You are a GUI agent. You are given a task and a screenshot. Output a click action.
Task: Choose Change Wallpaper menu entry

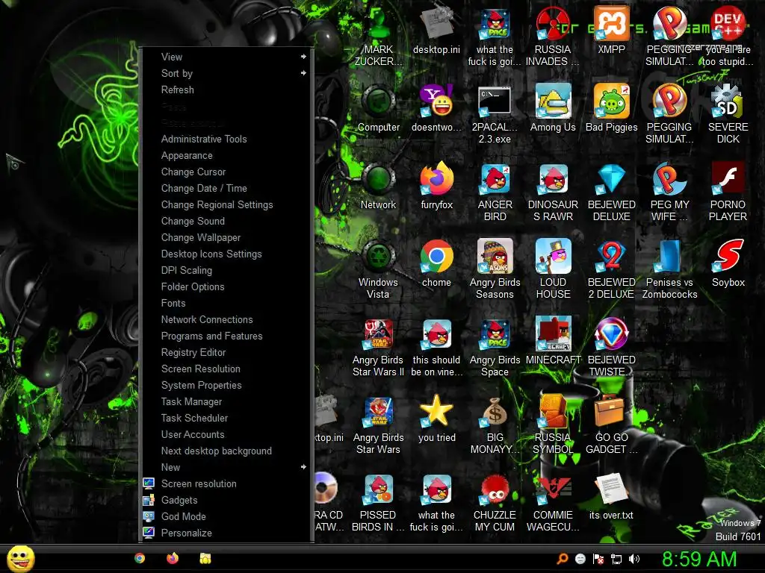coord(226,237)
